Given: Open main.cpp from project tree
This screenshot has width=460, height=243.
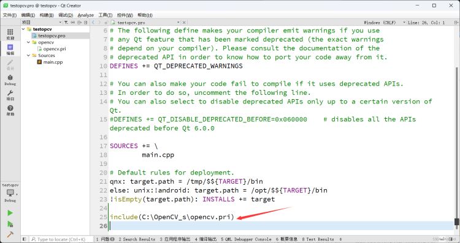Looking at the screenshot, I should 53,62.
